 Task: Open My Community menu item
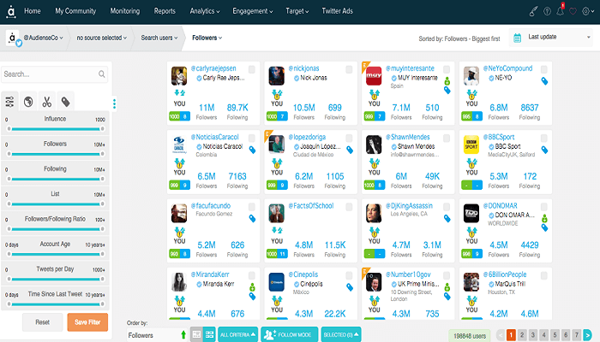(x=75, y=11)
